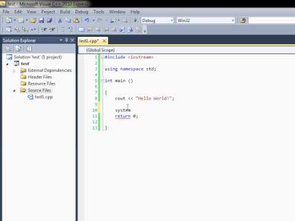Expand the External Dependencies folder
This screenshot has width=295, height=221.
tap(14, 71)
